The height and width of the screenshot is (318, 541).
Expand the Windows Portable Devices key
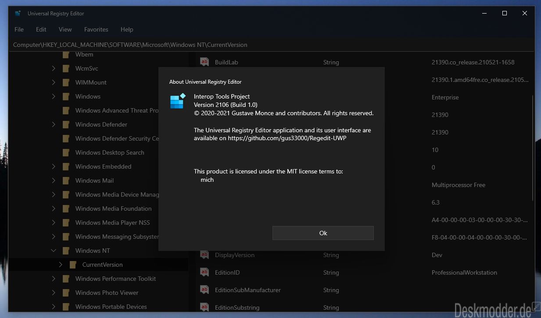pos(54,307)
